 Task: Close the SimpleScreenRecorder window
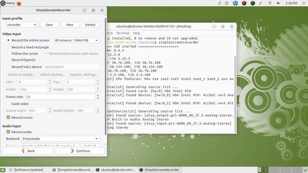coord(102,11)
